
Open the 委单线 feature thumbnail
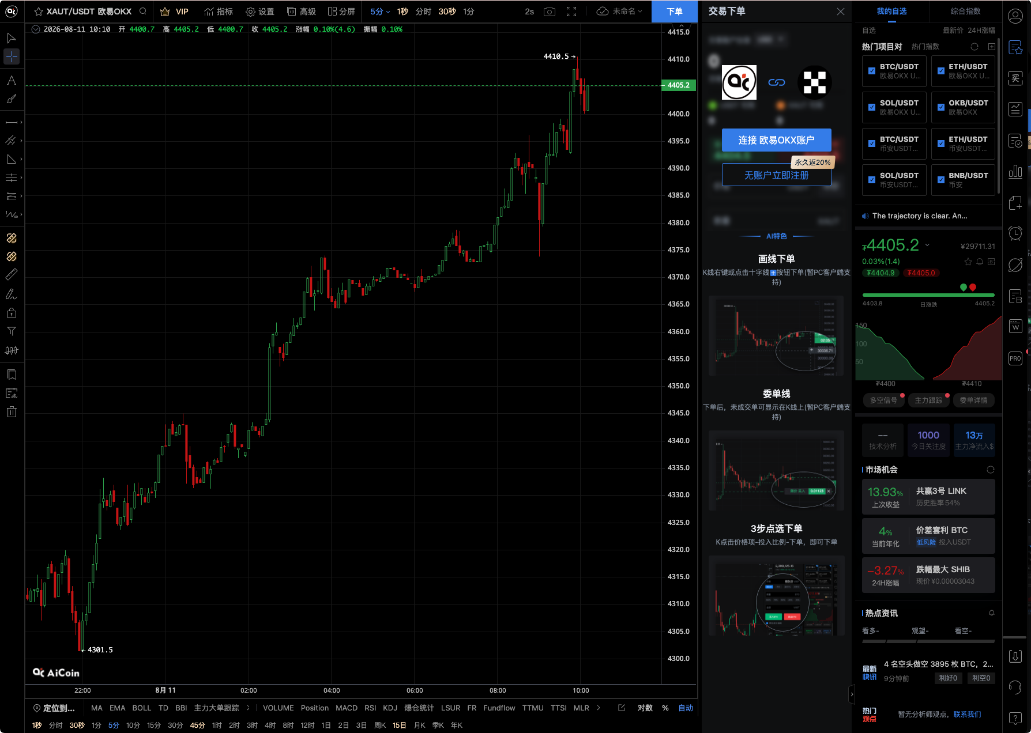[x=776, y=471]
